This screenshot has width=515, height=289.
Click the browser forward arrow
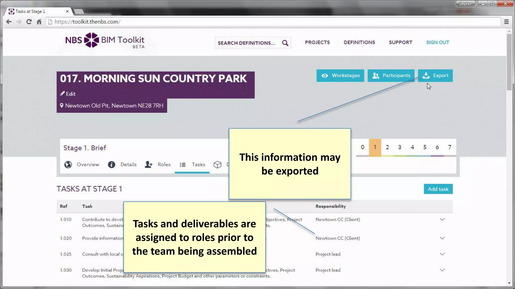click(x=19, y=22)
